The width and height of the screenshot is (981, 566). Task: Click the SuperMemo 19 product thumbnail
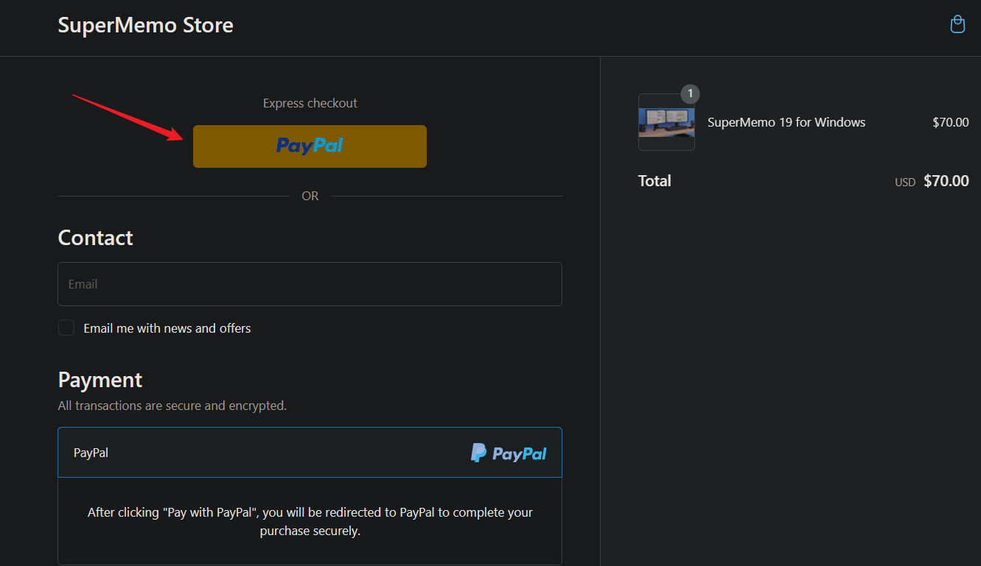pos(666,123)
